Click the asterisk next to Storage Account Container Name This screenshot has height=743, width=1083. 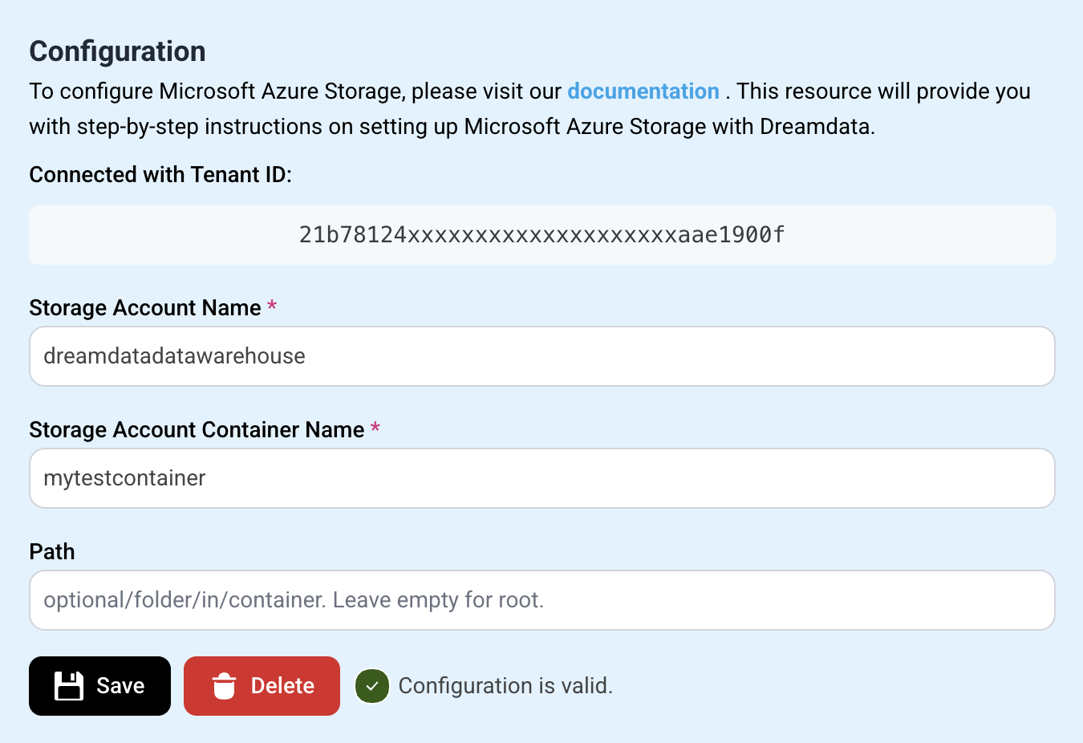click(375, 428)
